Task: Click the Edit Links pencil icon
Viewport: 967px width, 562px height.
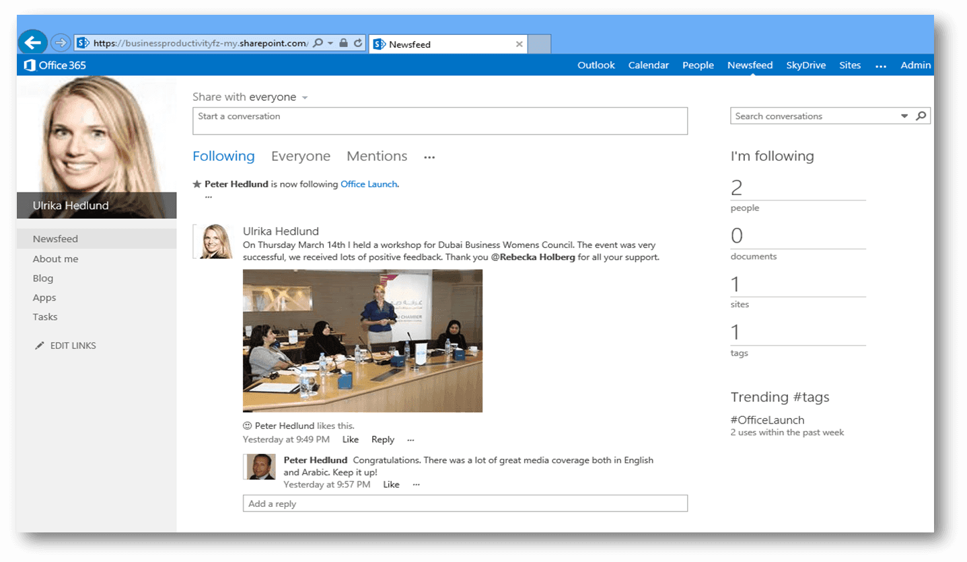Action: click(39, 345)
